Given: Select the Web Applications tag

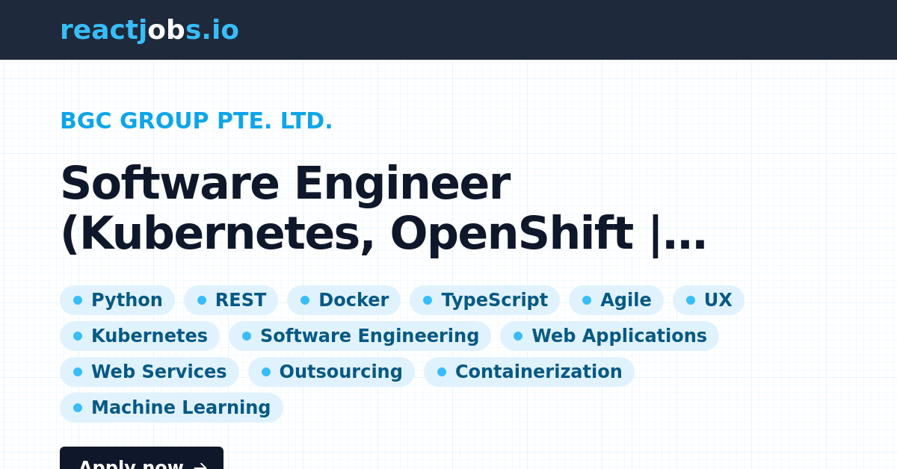Looking at the screenshot, I should pyautogui.click(x=609, y=335).
